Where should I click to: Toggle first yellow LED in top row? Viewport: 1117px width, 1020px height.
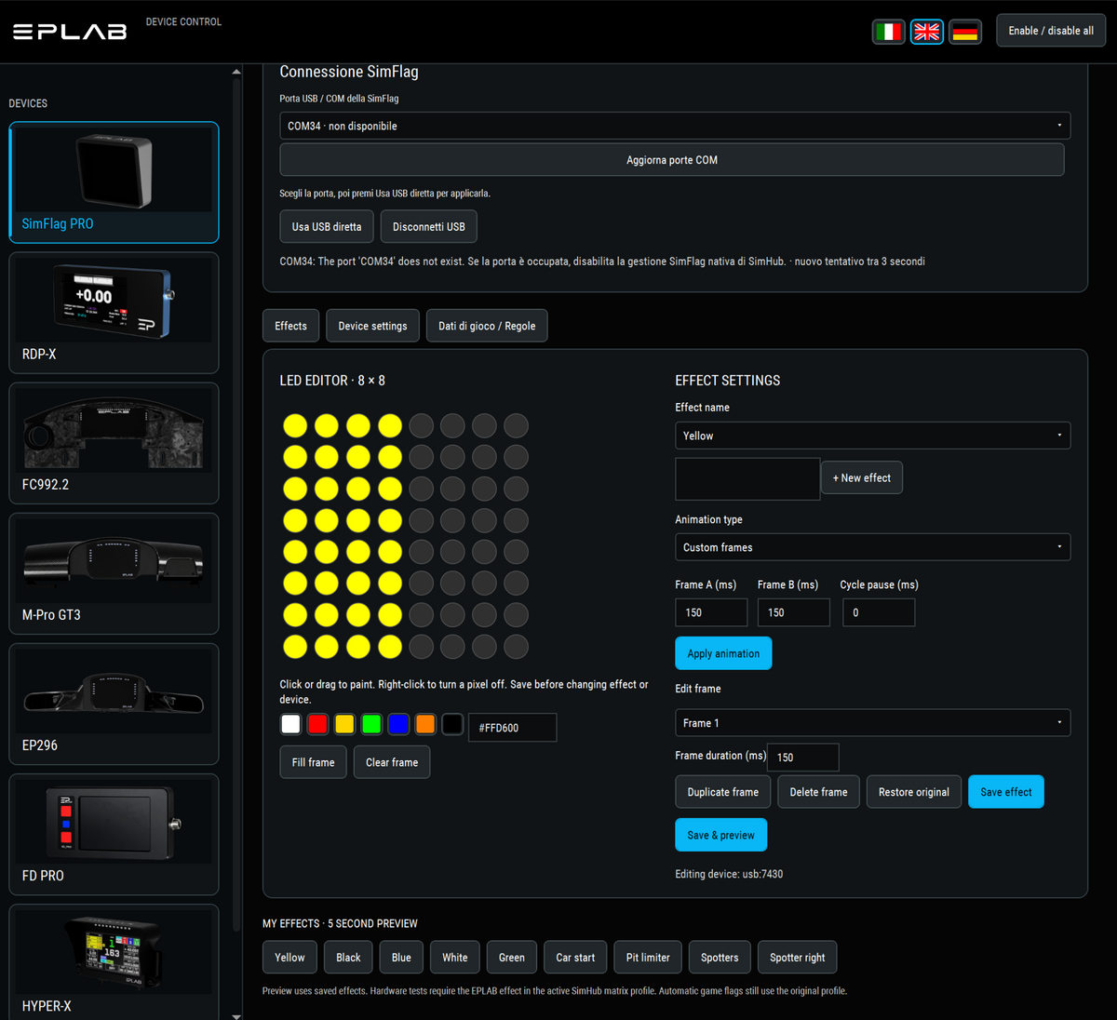point(295,425)
